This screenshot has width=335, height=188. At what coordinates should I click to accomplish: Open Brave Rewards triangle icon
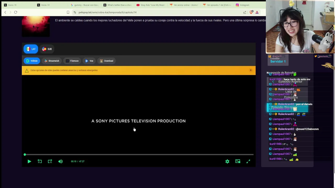257,12
